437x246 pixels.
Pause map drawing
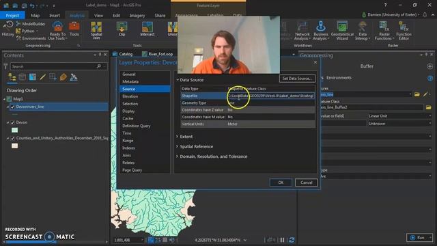(282, 240)
